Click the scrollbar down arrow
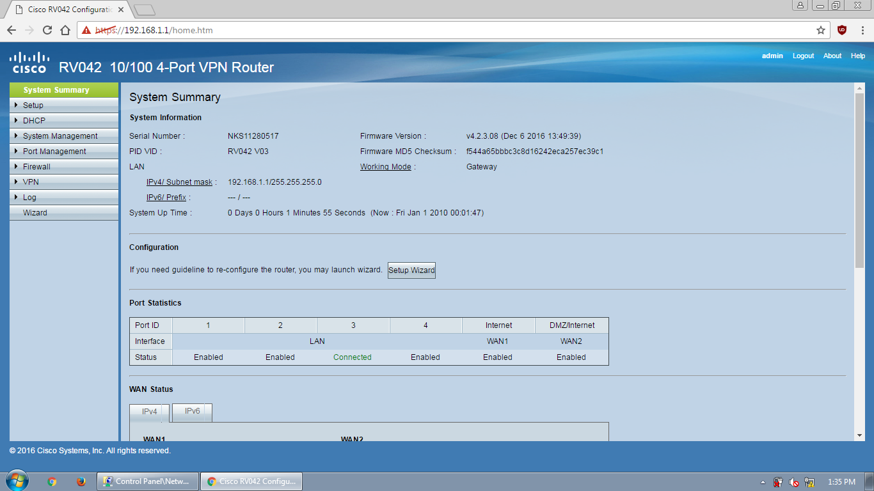Viewport: 874px width, 491px height. tap(859, 435)
